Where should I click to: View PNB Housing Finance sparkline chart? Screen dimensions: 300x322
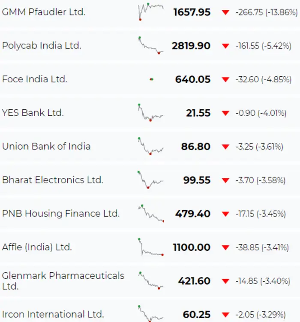coord(151,213)
